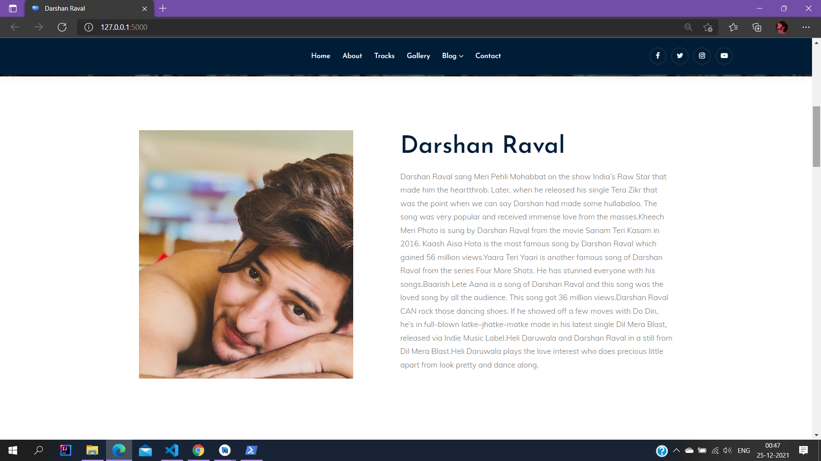Open the YouTube social icon
Screen dimensions: 821x461
tap(724, 56)
